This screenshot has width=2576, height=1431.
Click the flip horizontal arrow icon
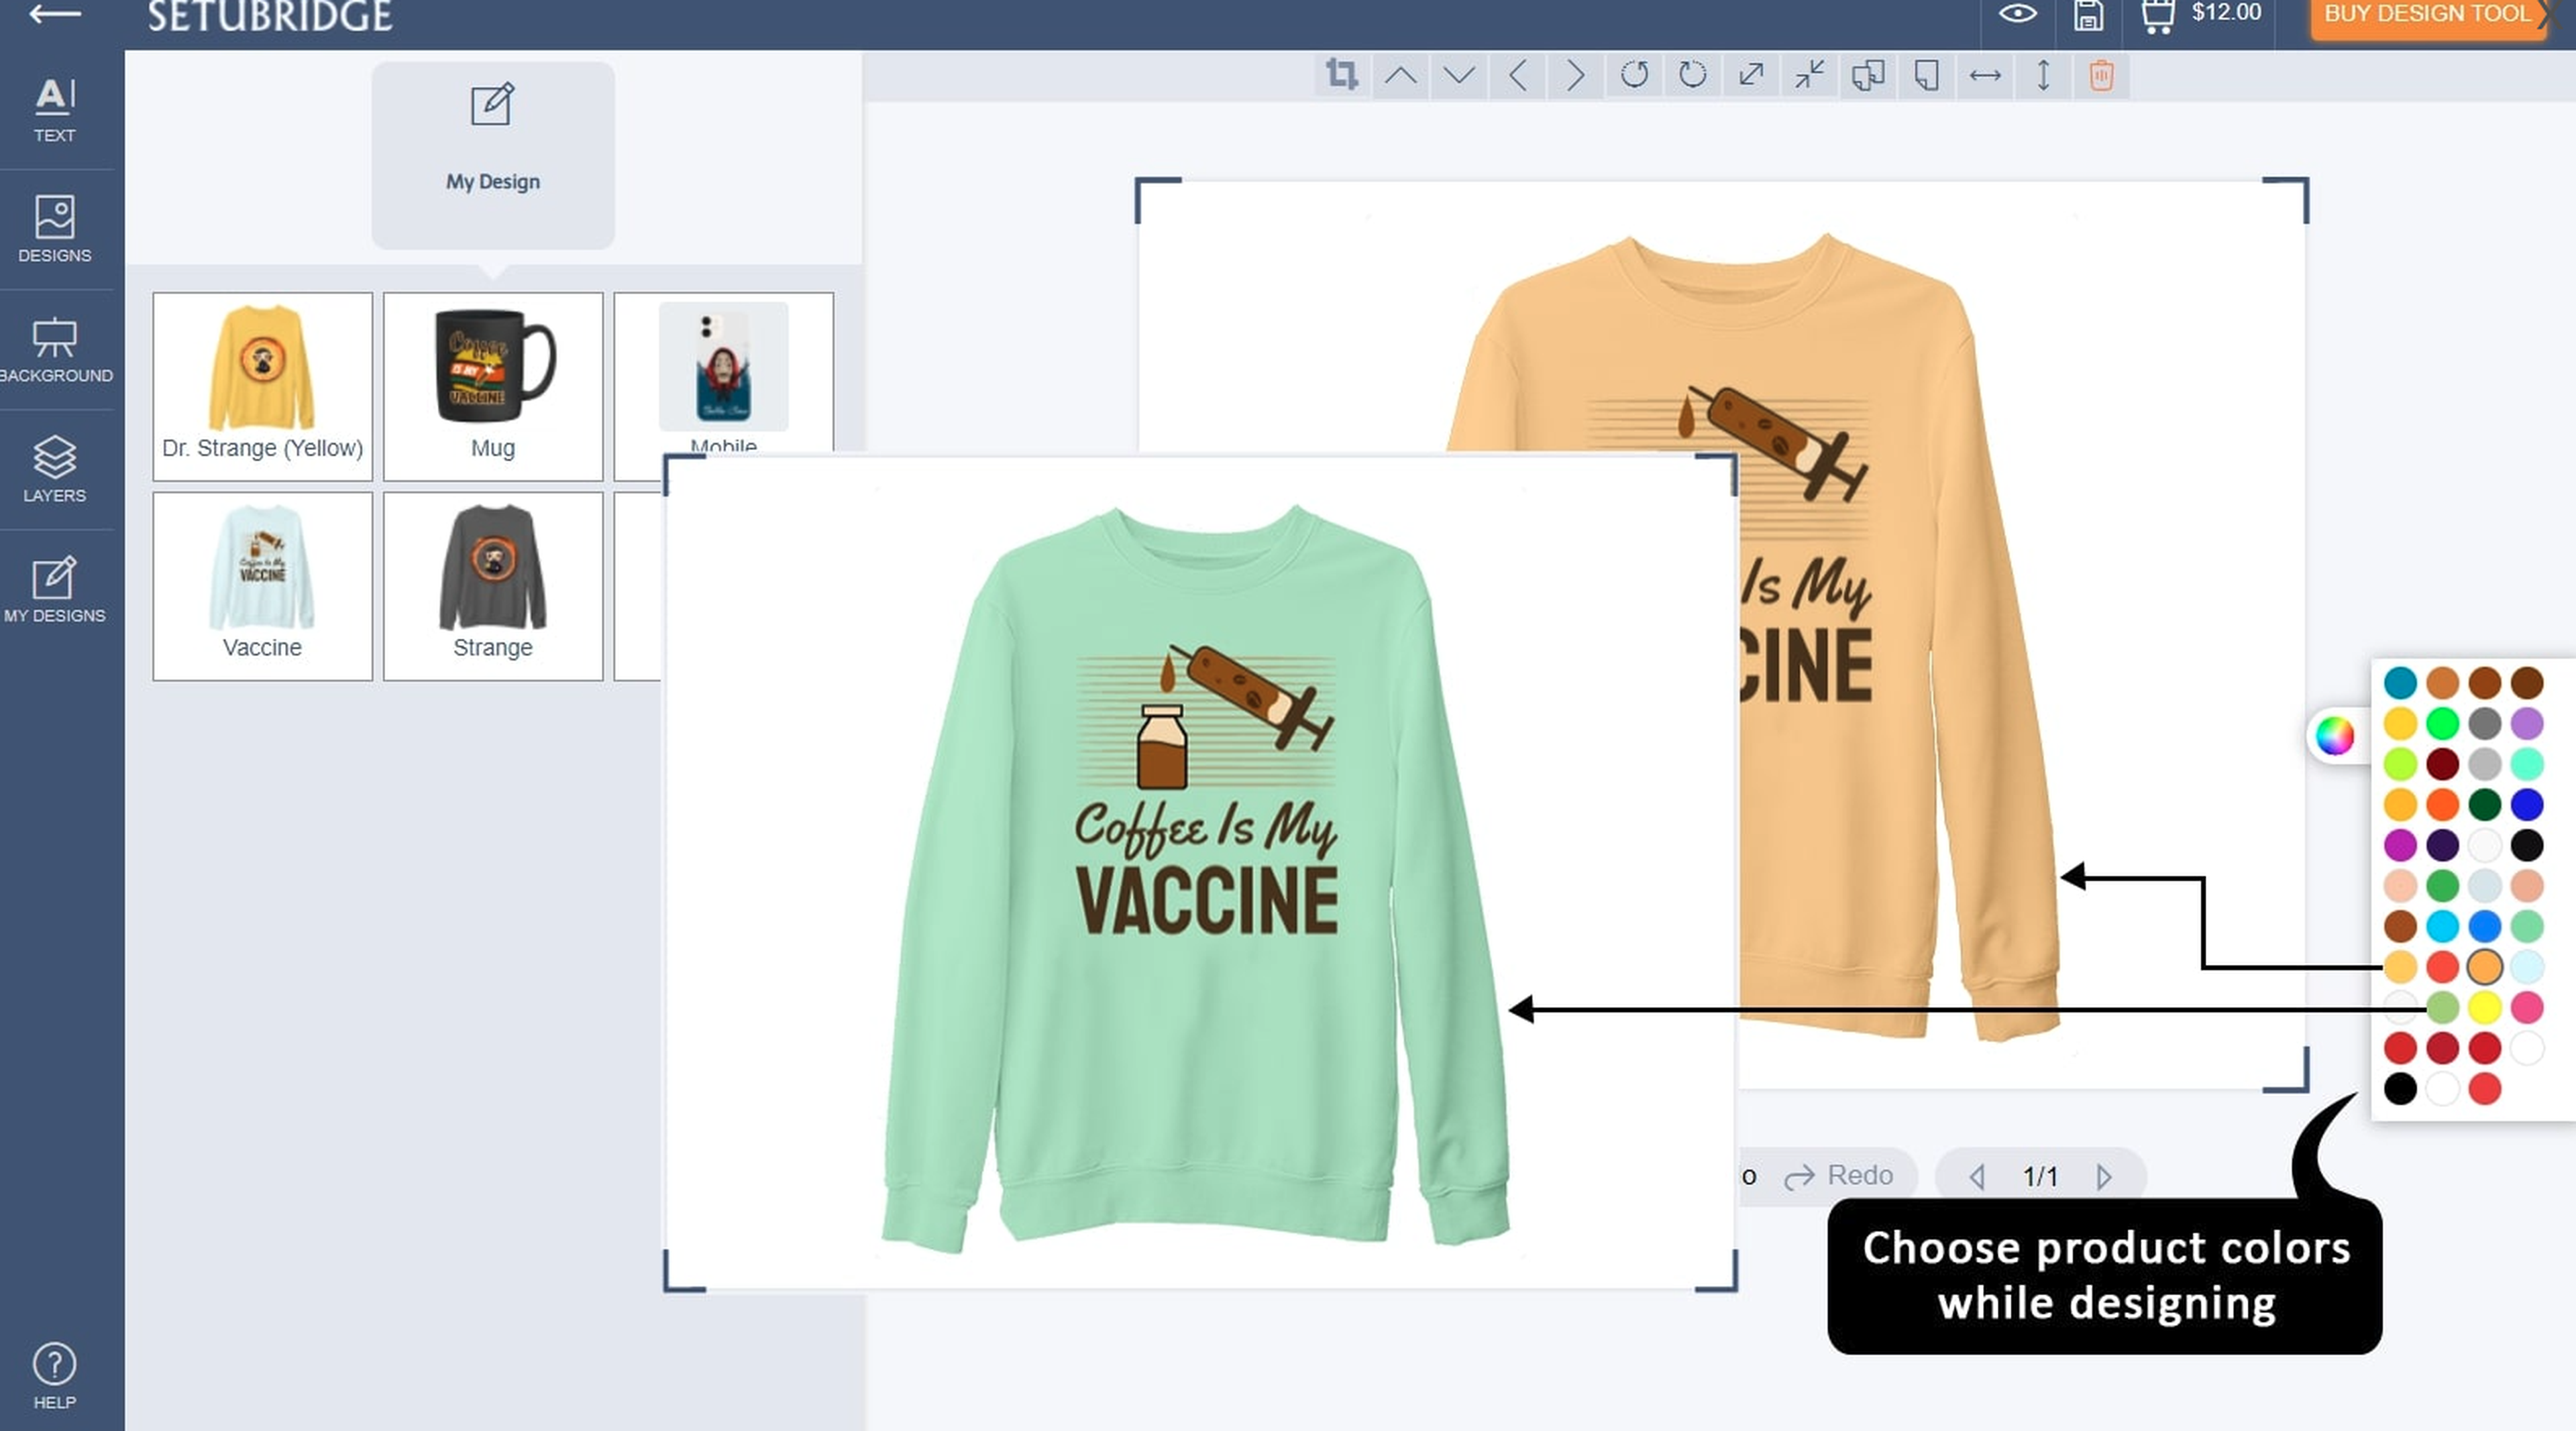[1984, 75]
